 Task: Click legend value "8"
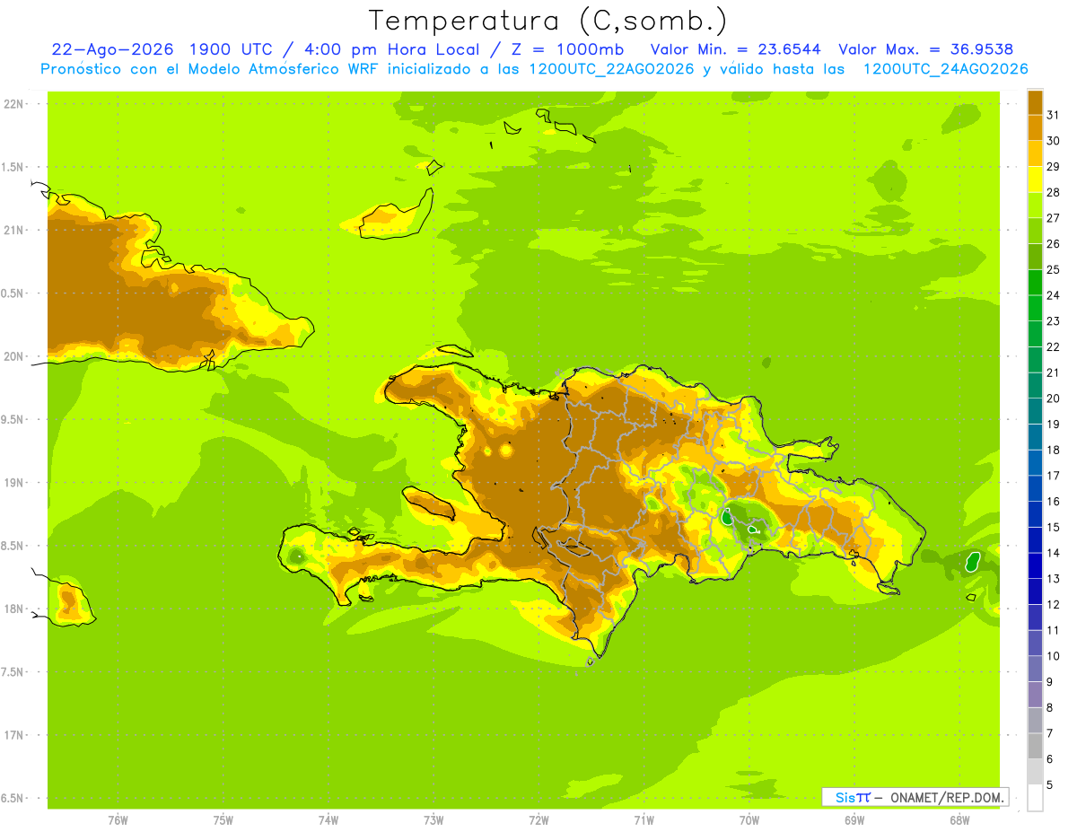pos(1050,708)
